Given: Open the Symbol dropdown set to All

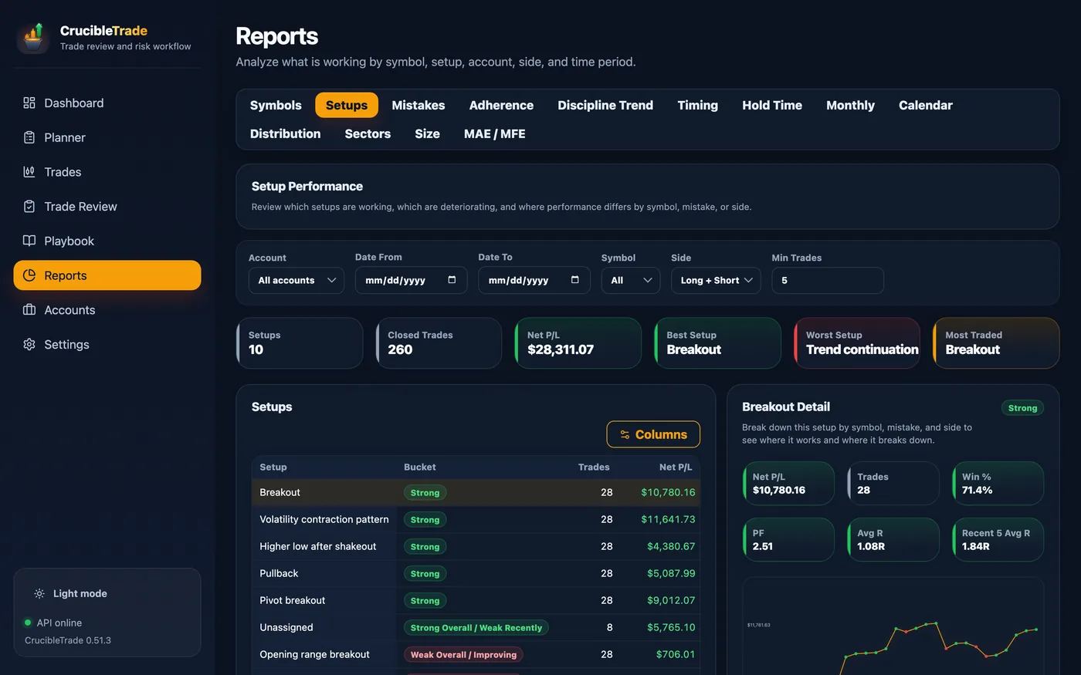Looking at the screenshot, I should [x=631, y=280].
